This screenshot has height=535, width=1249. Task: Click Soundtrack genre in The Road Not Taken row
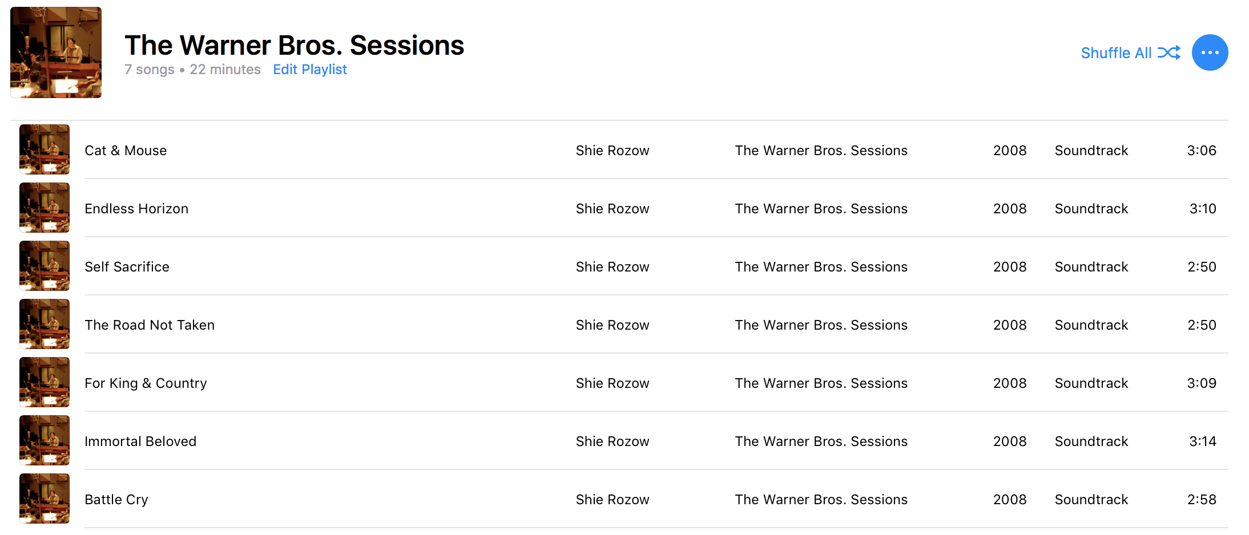point(1091,325)
